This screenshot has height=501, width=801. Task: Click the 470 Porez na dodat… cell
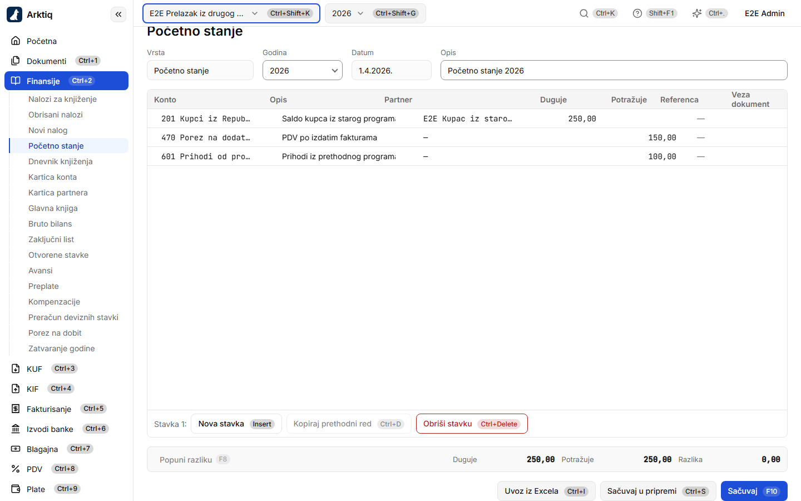pos(205,137)
